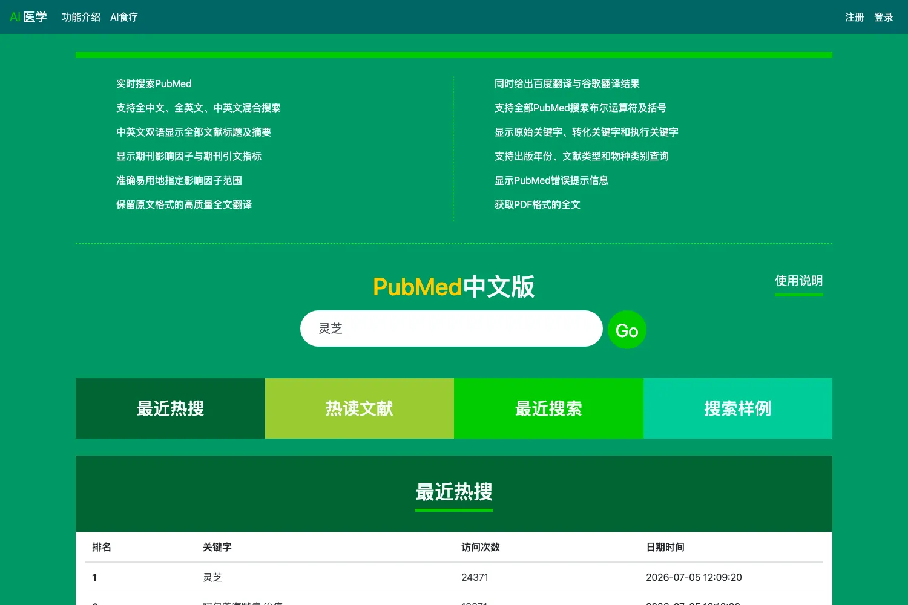The width and height of the screenshot is (908, 605).
Task: Click the visit count 24371
Action: click(475, 577)
